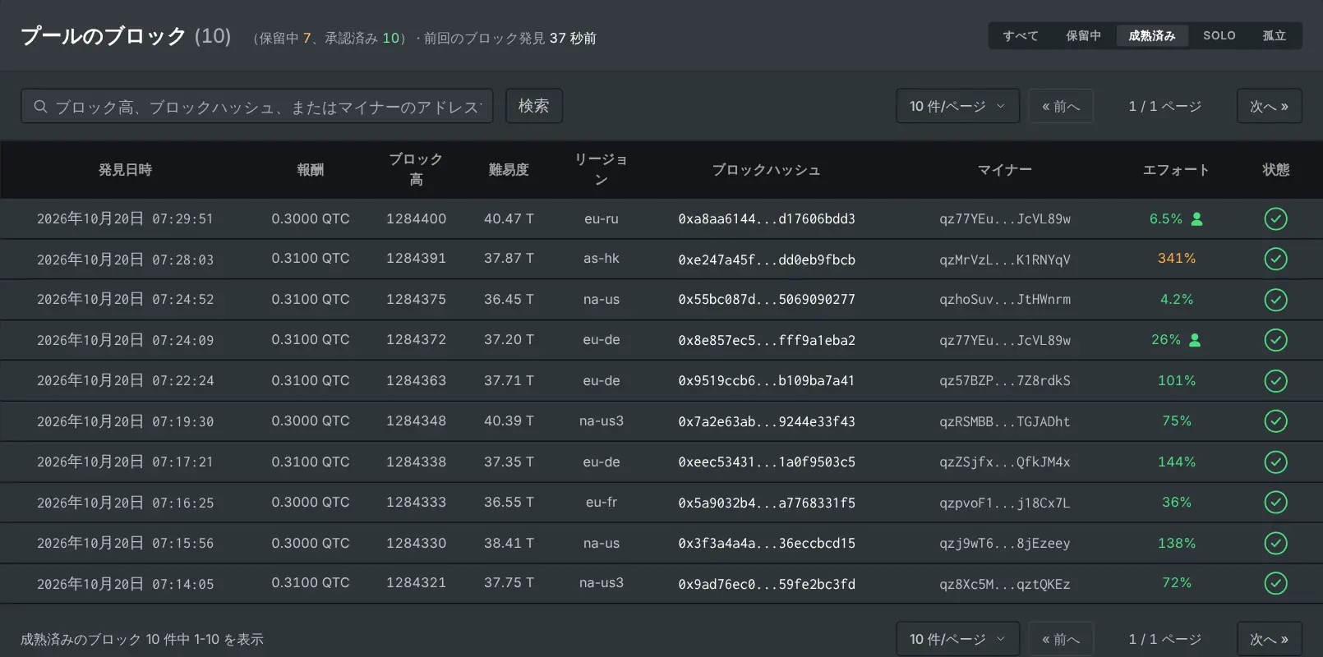Viewport: 1323px width, 657px height.
Task: Click status check icon for block 1284321
Action: click(x=1275, y=584)
